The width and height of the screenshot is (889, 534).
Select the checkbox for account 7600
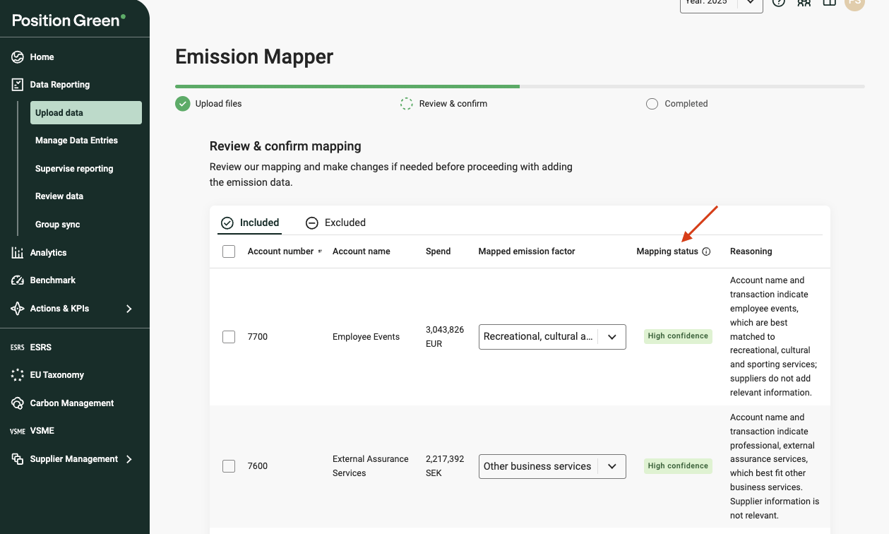tap(229, 466)
